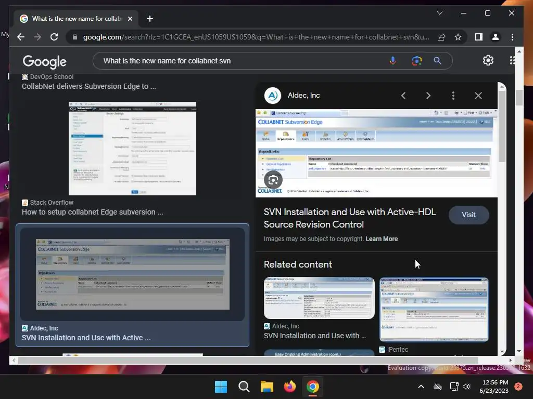Open Chrome profile avatar menu
This screenshot has height=399, width=533.
click(x=496, y=37)
